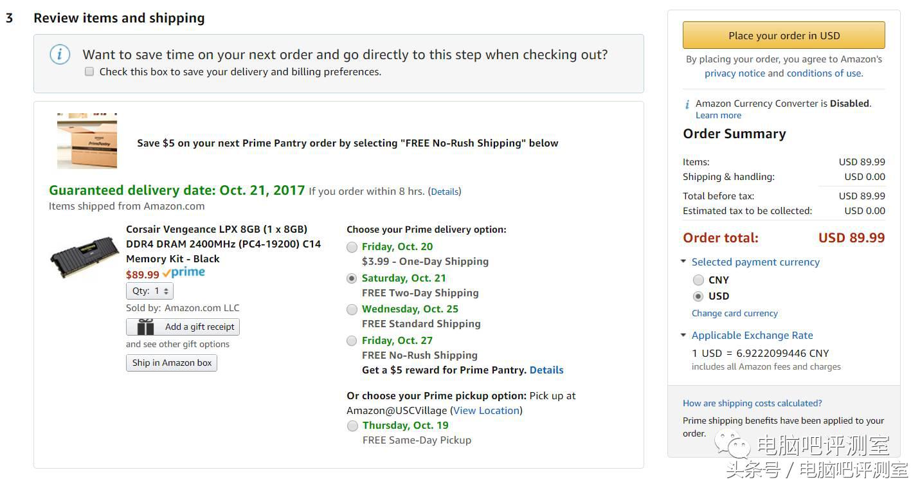Image resolution: width=920 pixels, height=486 pixels.
Task: Open the View Location link
Action: 486,411
